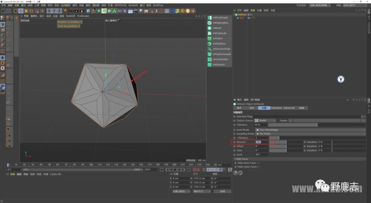Image resolution: width=371 pixels, height=203 pixels.
Task: Click the mtPolyScale tool
Action: coord(219,33)
